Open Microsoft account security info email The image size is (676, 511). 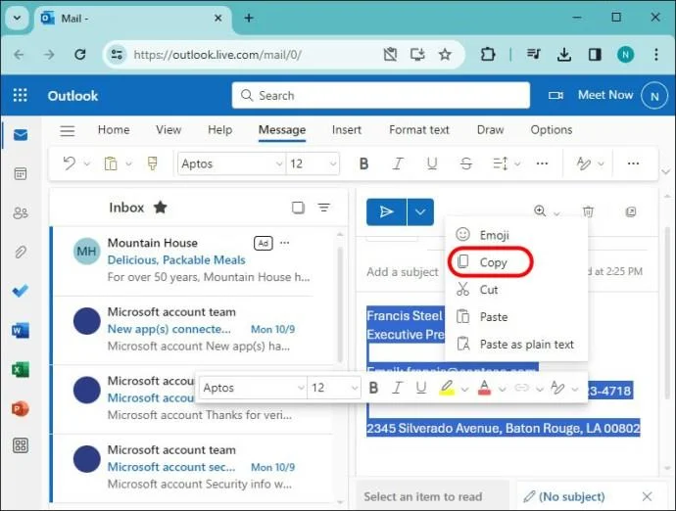click(x=194, y=468)
